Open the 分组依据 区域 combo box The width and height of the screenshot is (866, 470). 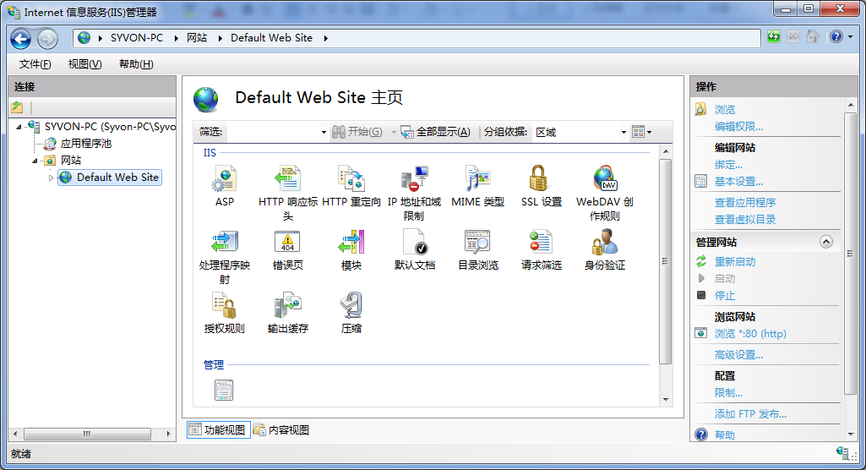[580, 132]
